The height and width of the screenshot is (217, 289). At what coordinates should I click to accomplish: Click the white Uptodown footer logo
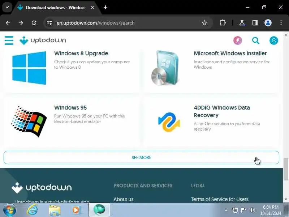pos(42,188)
